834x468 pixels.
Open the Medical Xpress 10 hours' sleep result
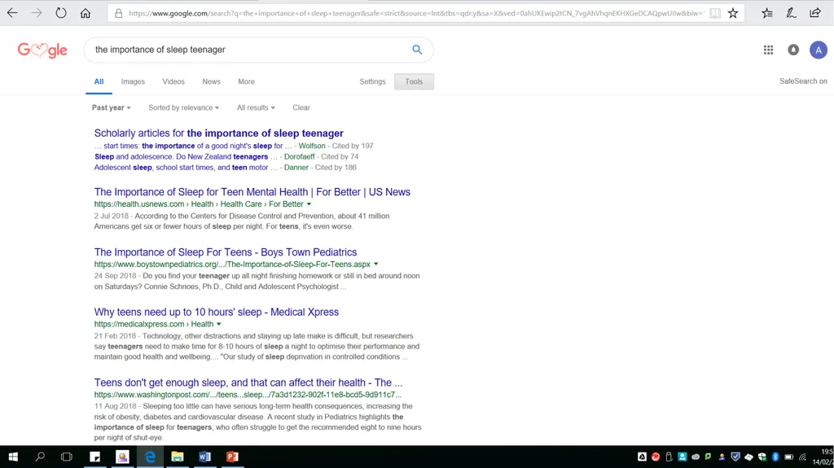pyautogui.click(x=217, y=313)
